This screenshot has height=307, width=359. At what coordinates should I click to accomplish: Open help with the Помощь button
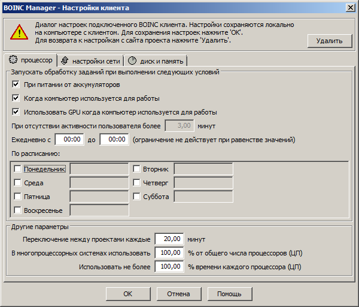point(229,294)
